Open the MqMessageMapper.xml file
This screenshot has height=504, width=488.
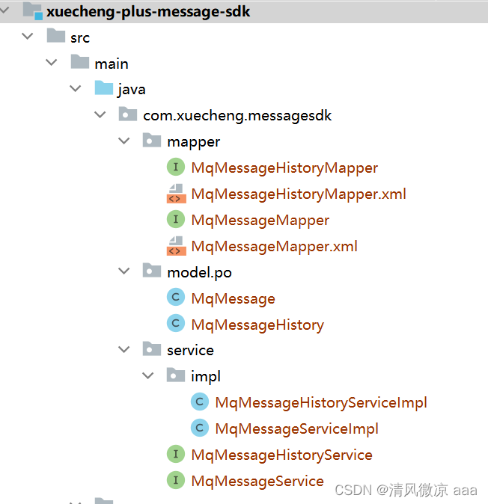pyautogui.click(x=274, y=247)
